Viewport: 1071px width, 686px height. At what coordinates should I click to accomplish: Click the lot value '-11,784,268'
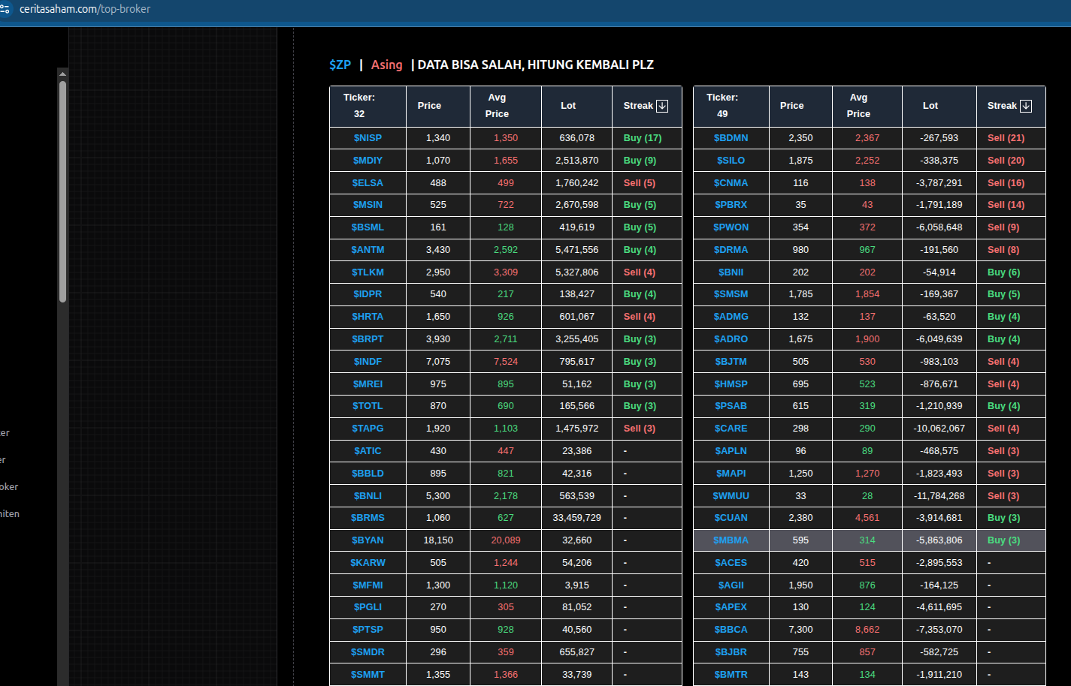coord(939,496)
